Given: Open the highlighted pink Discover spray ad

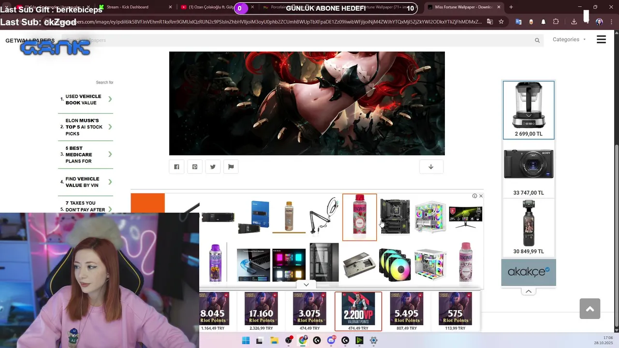Looking at the screenshot, I should tap(359, 217).
